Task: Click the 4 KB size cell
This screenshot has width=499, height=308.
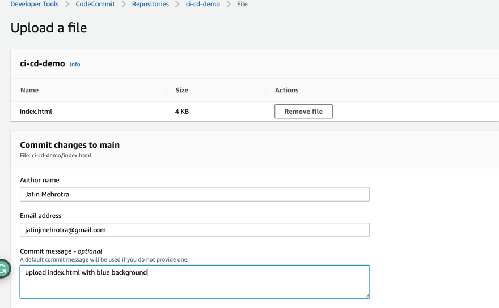Action: 182,112
